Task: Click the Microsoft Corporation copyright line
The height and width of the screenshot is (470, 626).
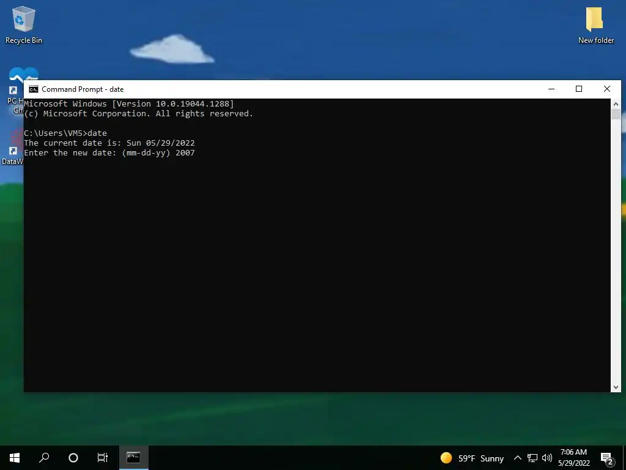Action: tap(139, 113)
